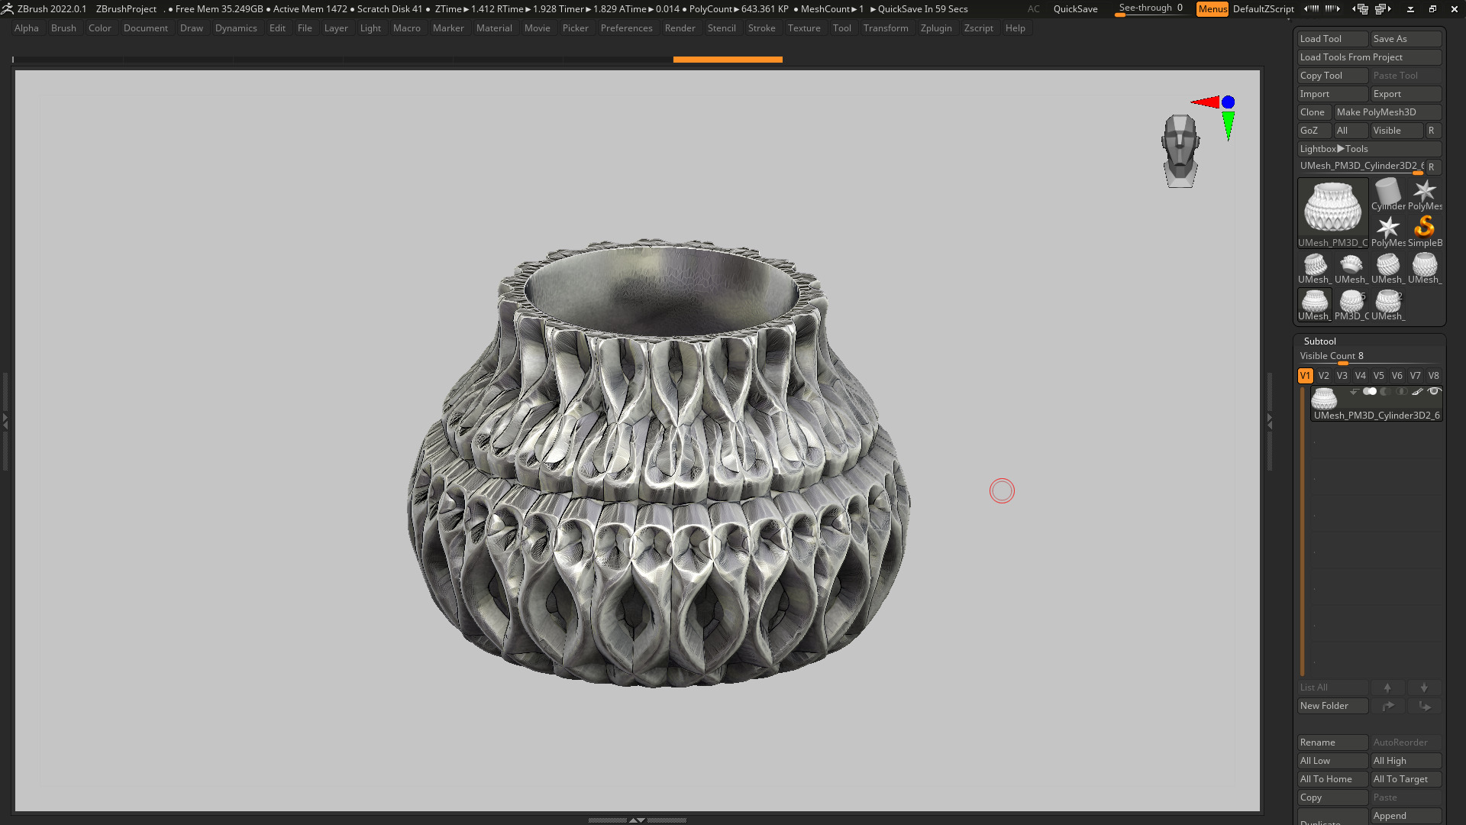Click the New Folder button
Image resolution: width=1466 pixels, height=825 pixels.
coord(1332,706)
